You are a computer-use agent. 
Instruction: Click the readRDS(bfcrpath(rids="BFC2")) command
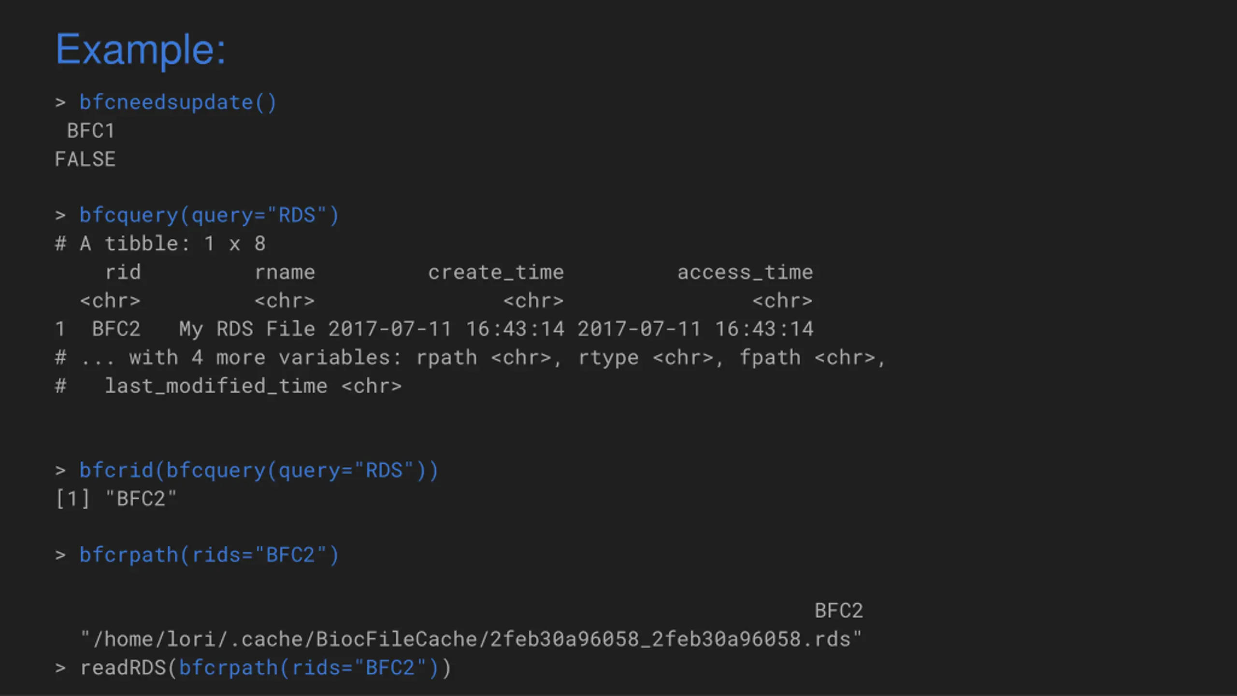[265, 668]
